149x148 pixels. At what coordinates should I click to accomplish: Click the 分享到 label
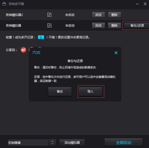(x=11, y=50)
